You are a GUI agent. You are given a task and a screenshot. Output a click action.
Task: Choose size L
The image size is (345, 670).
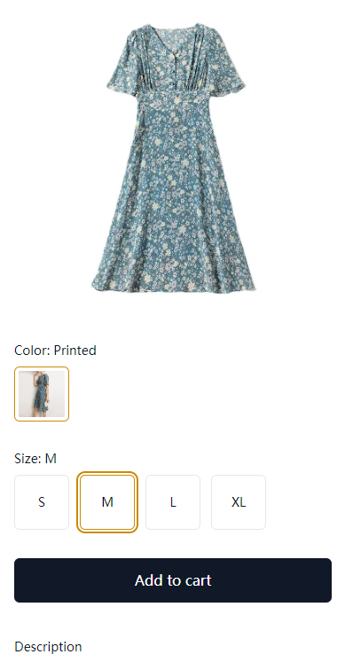point(173,501)
